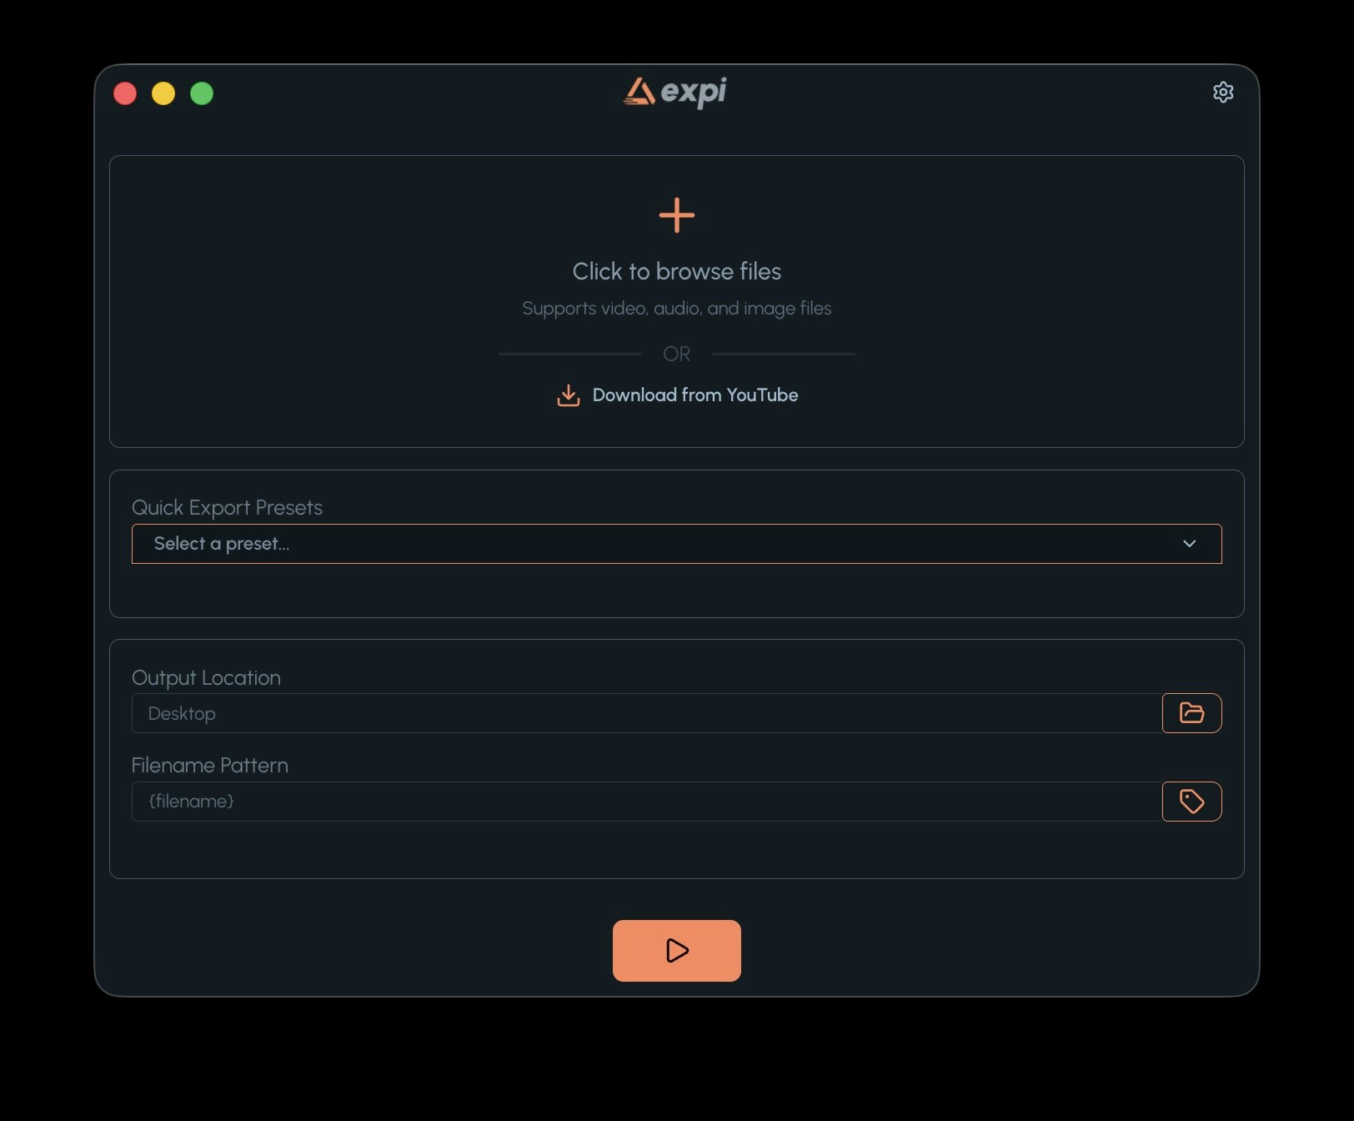Click the Output Location Desktop field
Image resolution: width=1354 pixels, height=1121 pixels.
point(642,713)
